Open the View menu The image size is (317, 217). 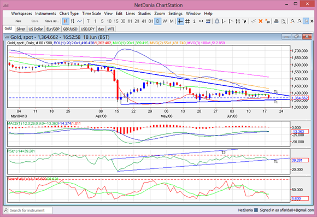[108, 14]
